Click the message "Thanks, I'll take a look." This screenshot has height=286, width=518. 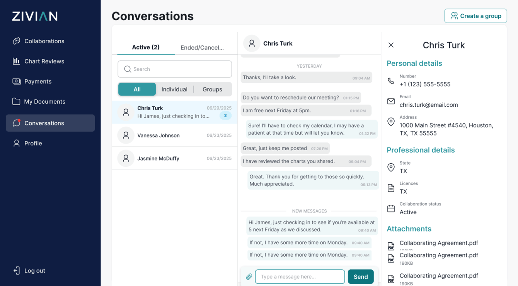point(306,77)
